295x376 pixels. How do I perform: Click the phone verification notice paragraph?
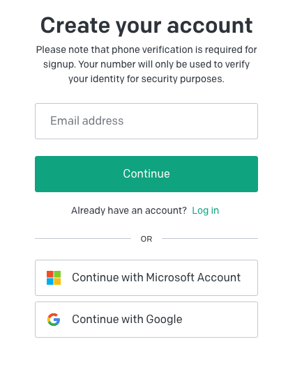[x=146, y=64]
